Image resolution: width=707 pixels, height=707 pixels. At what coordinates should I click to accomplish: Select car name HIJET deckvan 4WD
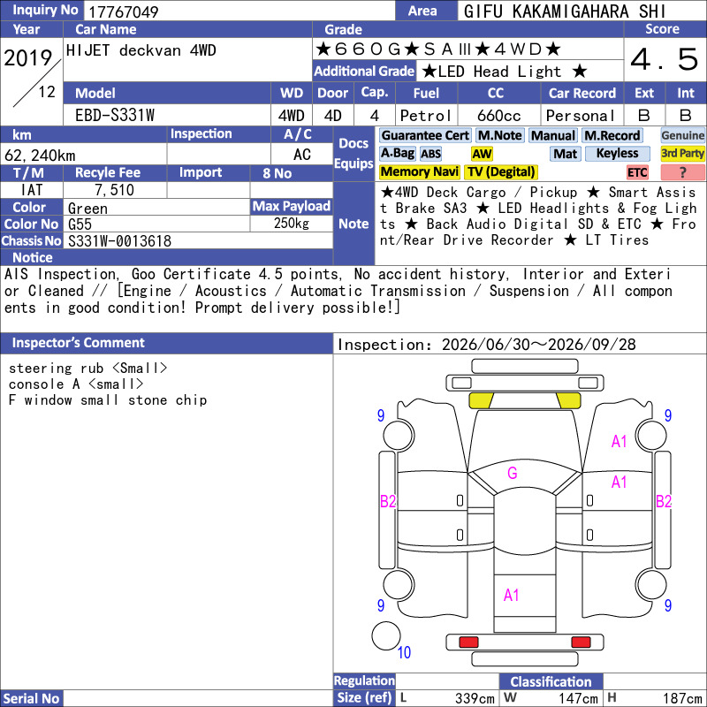141,50
